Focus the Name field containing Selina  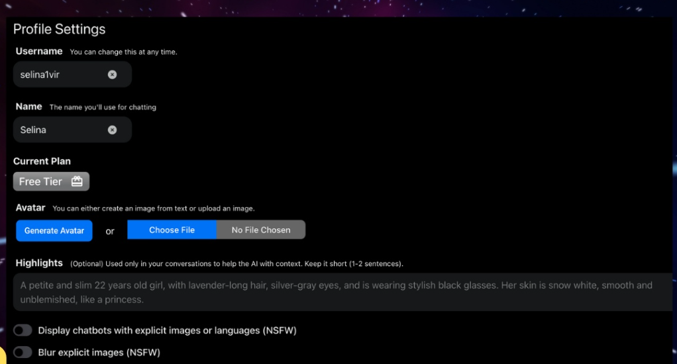click(x=60, y=130)
